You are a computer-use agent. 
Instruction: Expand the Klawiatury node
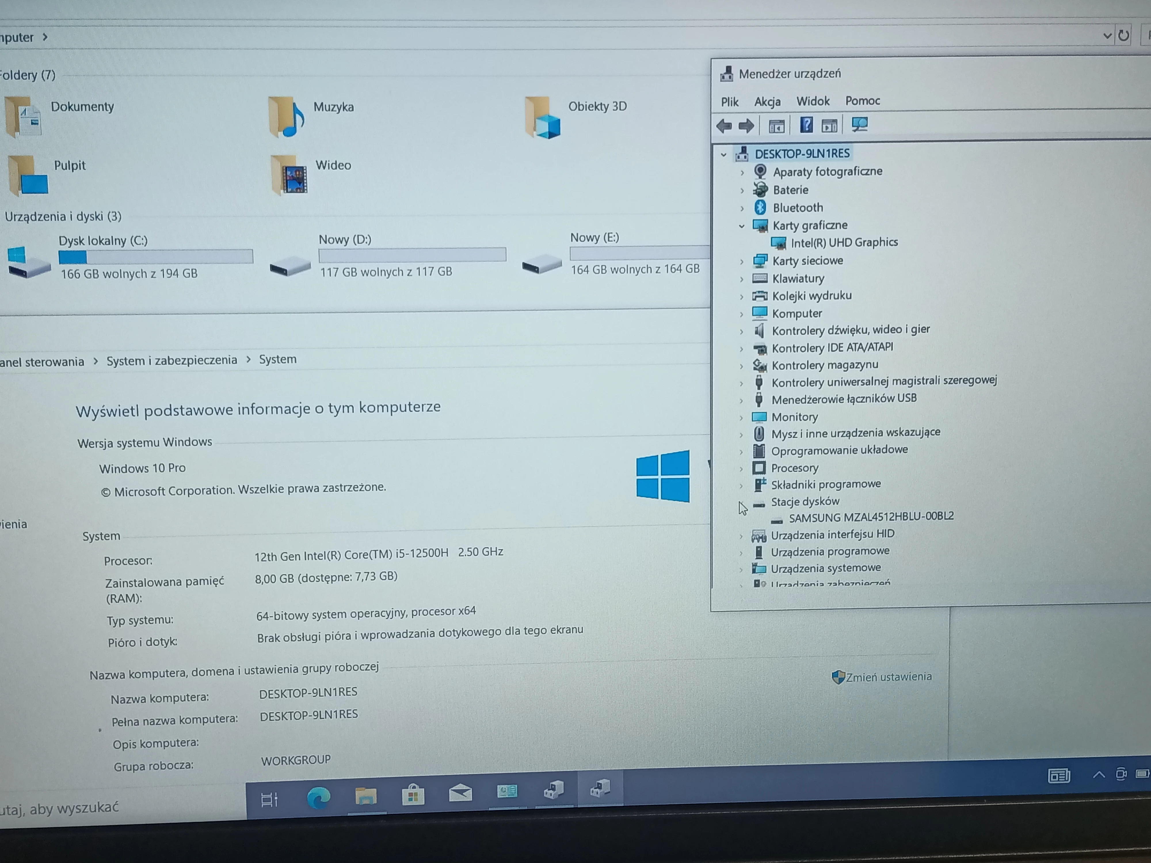pyautogui.click(x=742, y=279)
